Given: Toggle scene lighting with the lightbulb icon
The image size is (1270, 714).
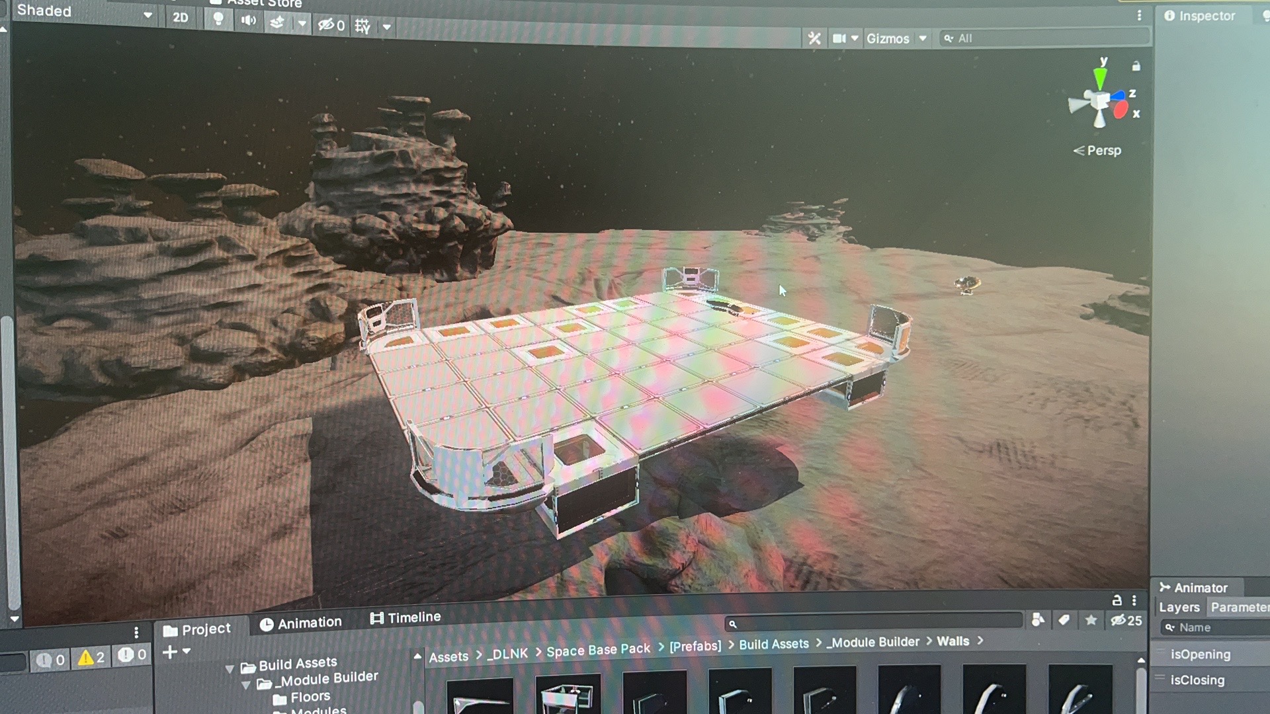Looking at the screenshot, I should tap(218, 19).
